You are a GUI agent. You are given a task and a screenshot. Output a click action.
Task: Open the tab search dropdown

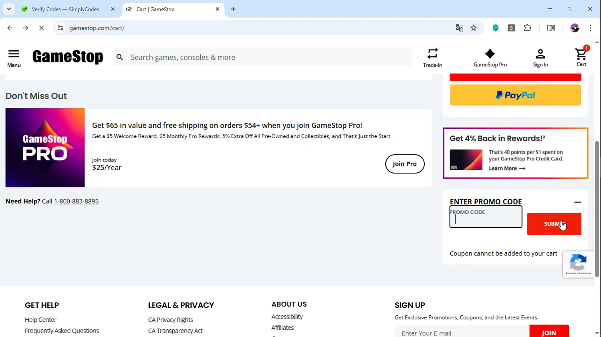9,9
